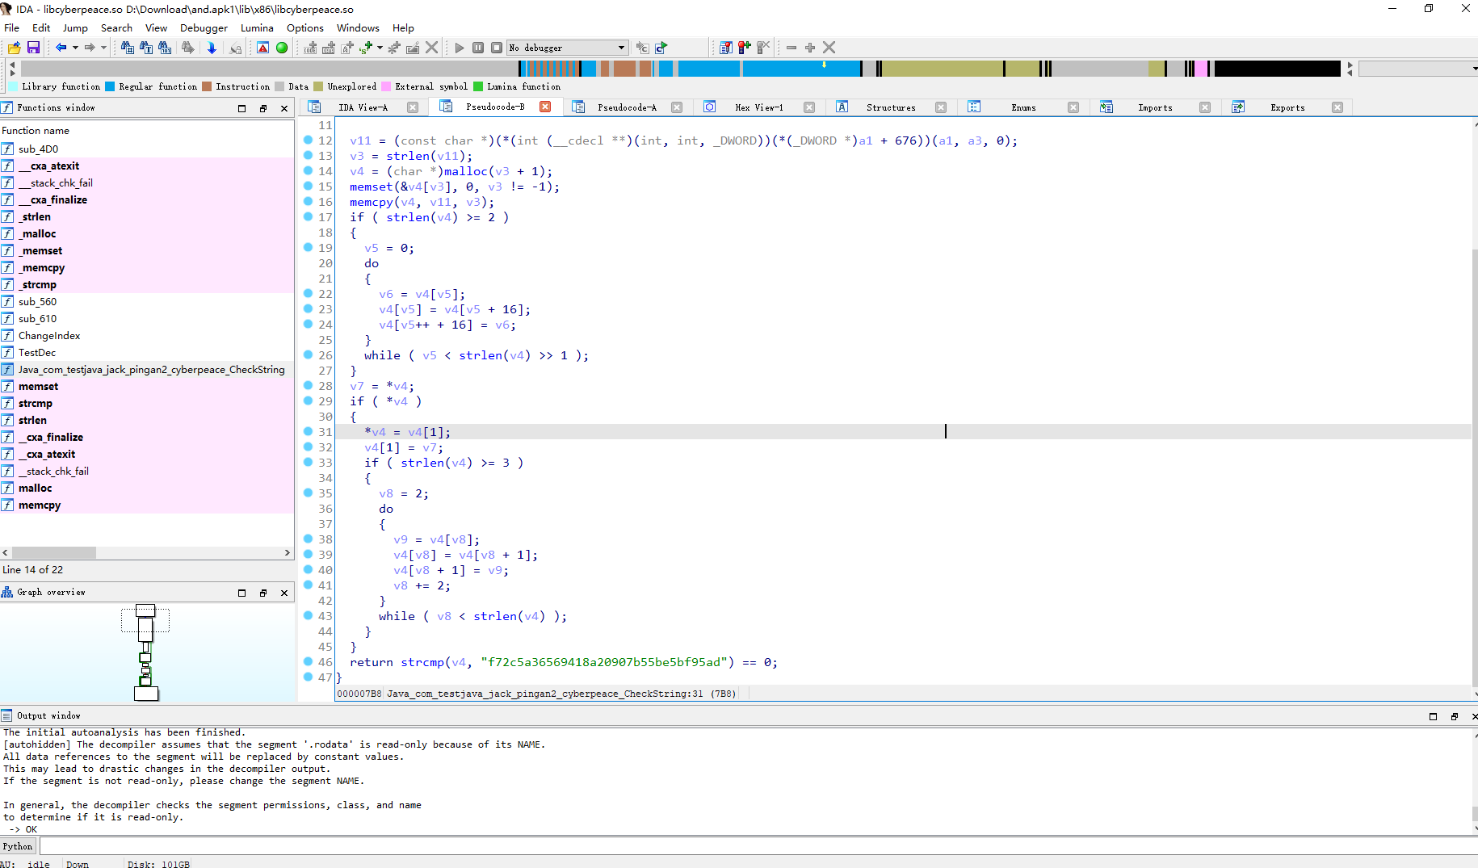1478x868 pixels.
Task: Save the database with the floppy icon
Action: point(33,48)
